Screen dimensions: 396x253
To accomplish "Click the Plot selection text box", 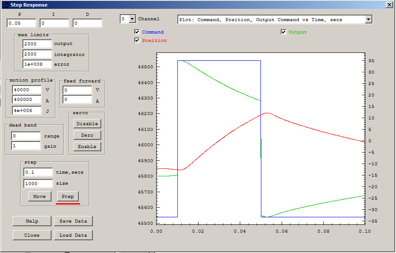I will [271, 19].
